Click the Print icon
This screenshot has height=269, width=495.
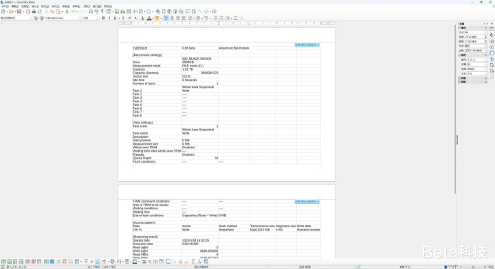[x=34, y=12]
